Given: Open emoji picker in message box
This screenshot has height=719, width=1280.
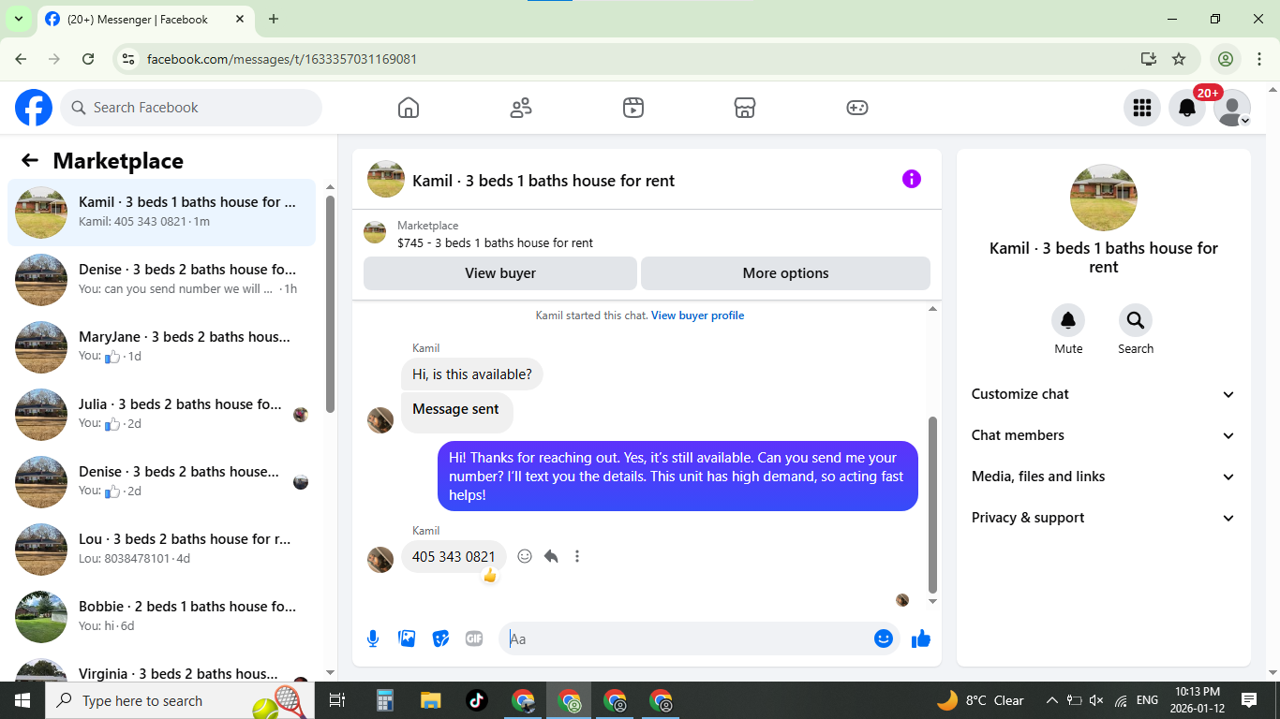Looking at the screenshot, I should (x=884, y=638).
